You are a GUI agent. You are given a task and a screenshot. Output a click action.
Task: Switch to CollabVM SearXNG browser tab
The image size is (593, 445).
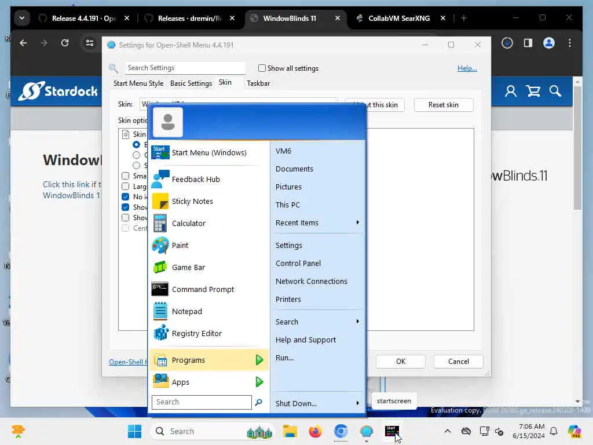pos(399,18)
